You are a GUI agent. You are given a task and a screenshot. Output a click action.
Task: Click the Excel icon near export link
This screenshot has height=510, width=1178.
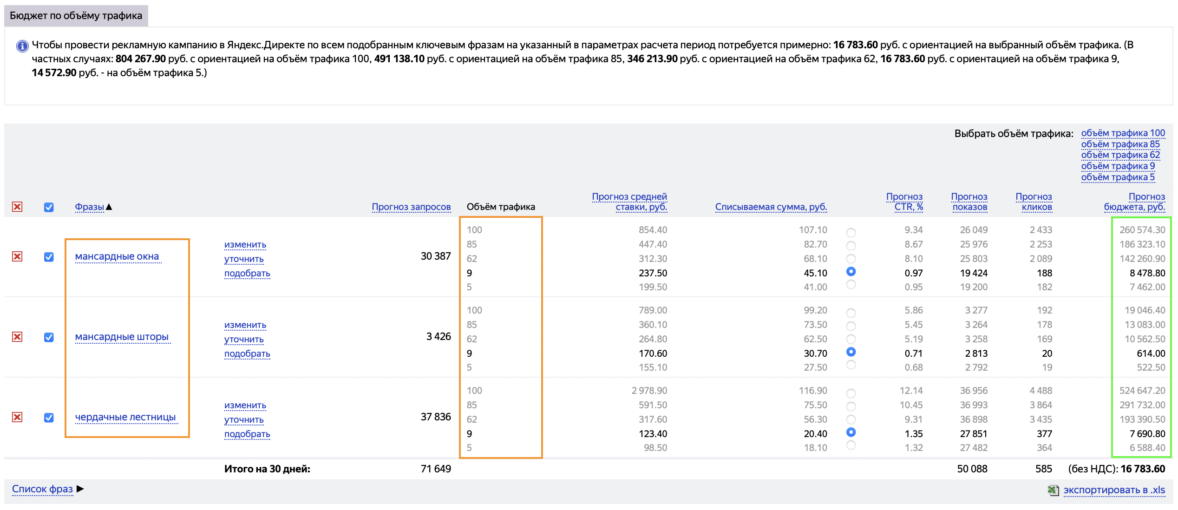point(1053,490)
